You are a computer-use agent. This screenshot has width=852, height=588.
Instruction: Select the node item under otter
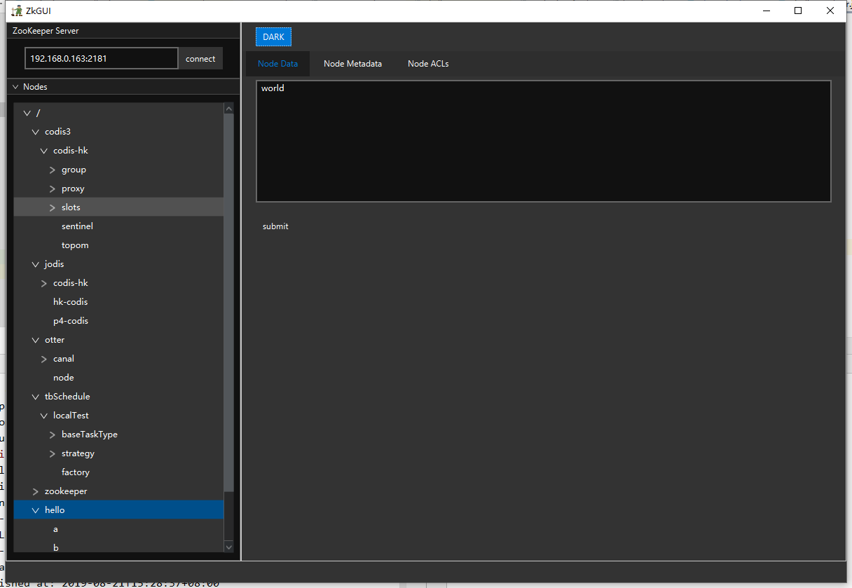point(63,378)
